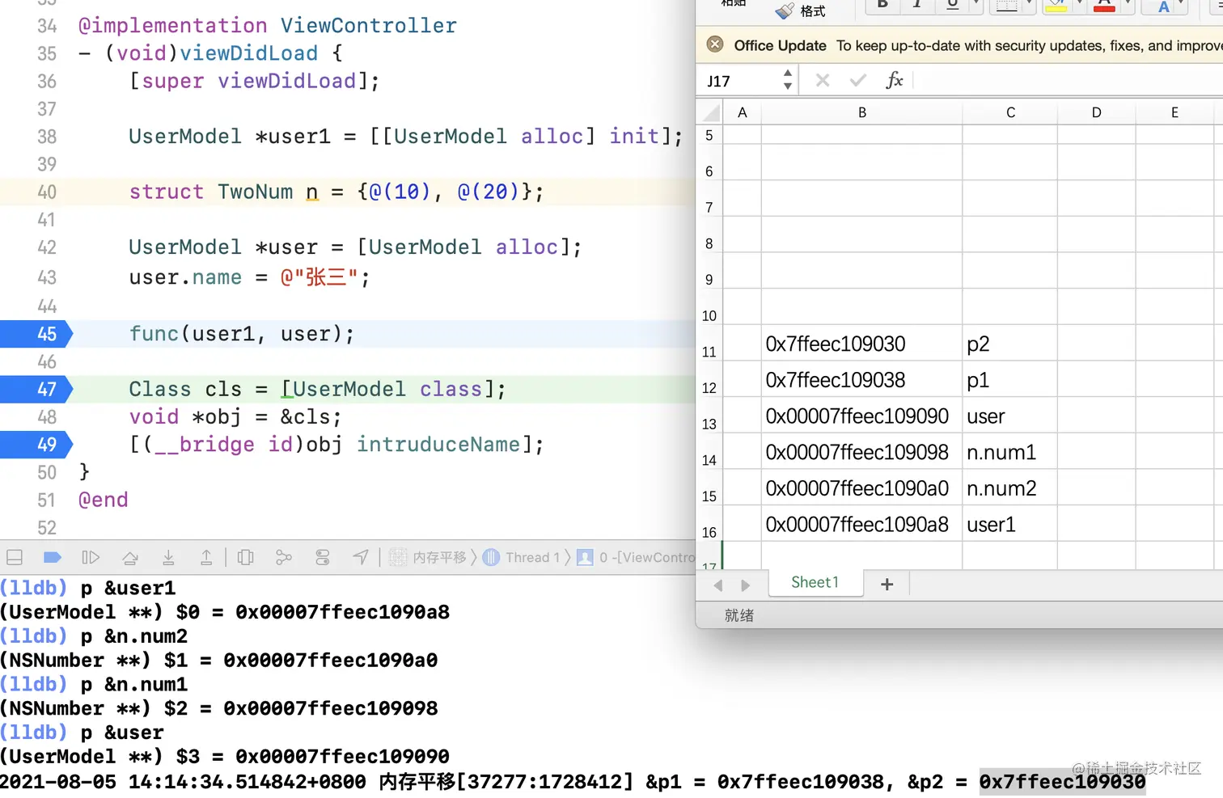Apply cell border in Excel

[x=1006, y=6]
